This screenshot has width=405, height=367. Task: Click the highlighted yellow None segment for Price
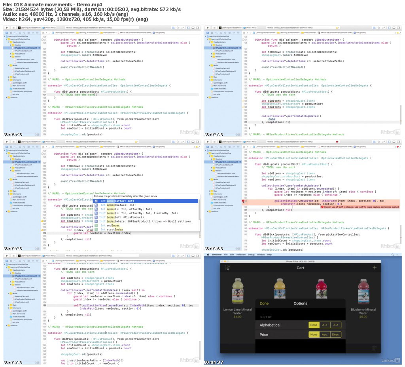314,335
